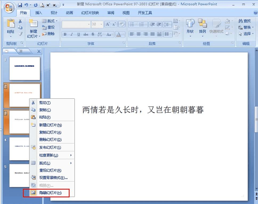Open the 版式 layout dropdown in ribbon

(50, 21)
